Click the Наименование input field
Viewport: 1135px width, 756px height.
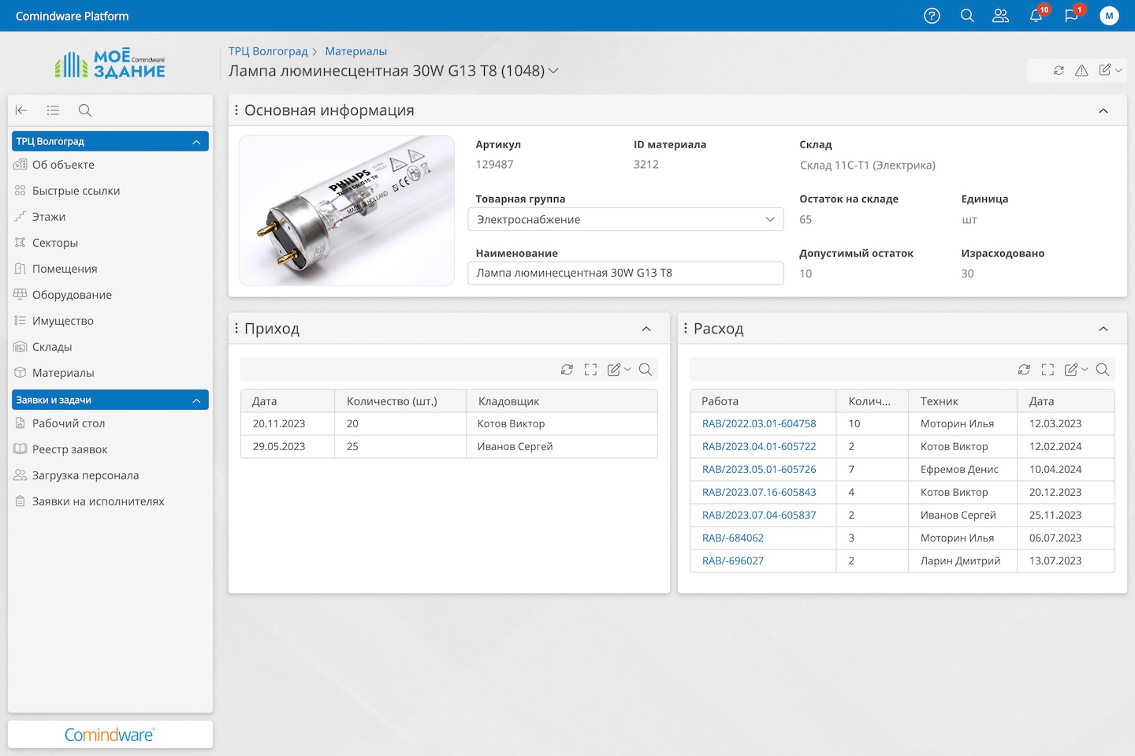(x=626, y=273)
